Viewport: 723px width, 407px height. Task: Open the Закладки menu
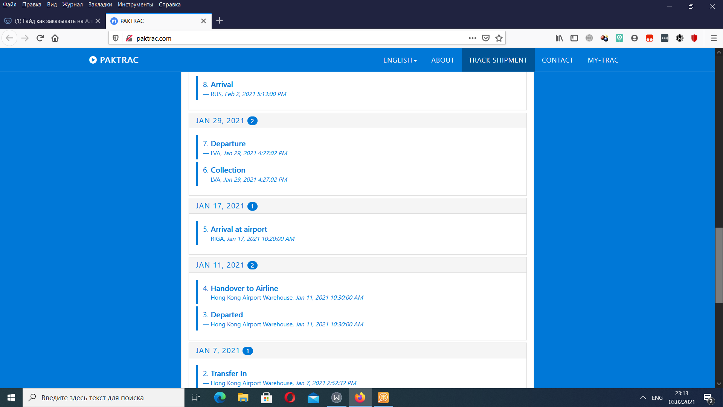(100, 5)
